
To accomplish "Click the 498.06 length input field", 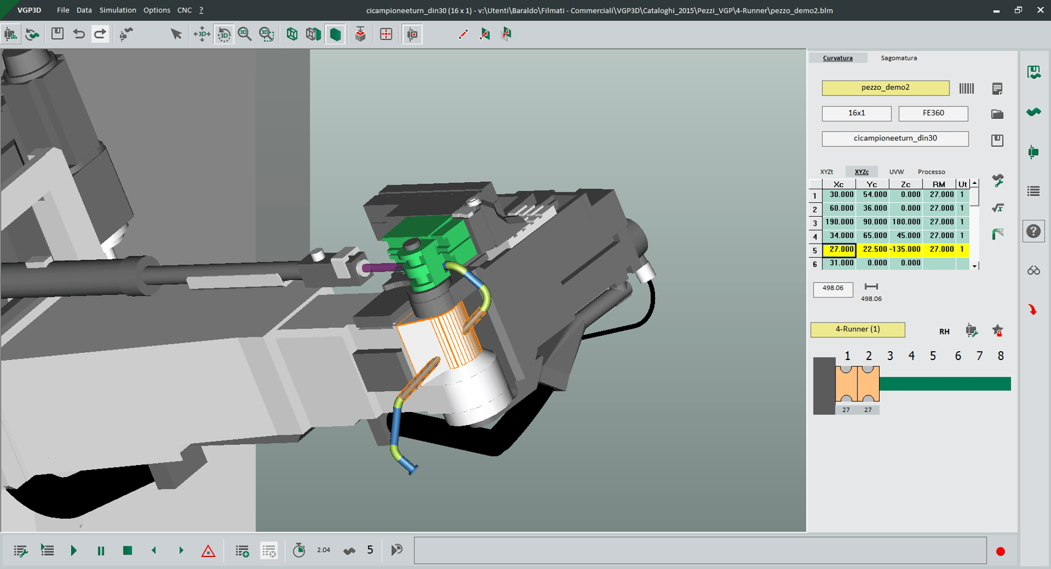I will 833,288.
